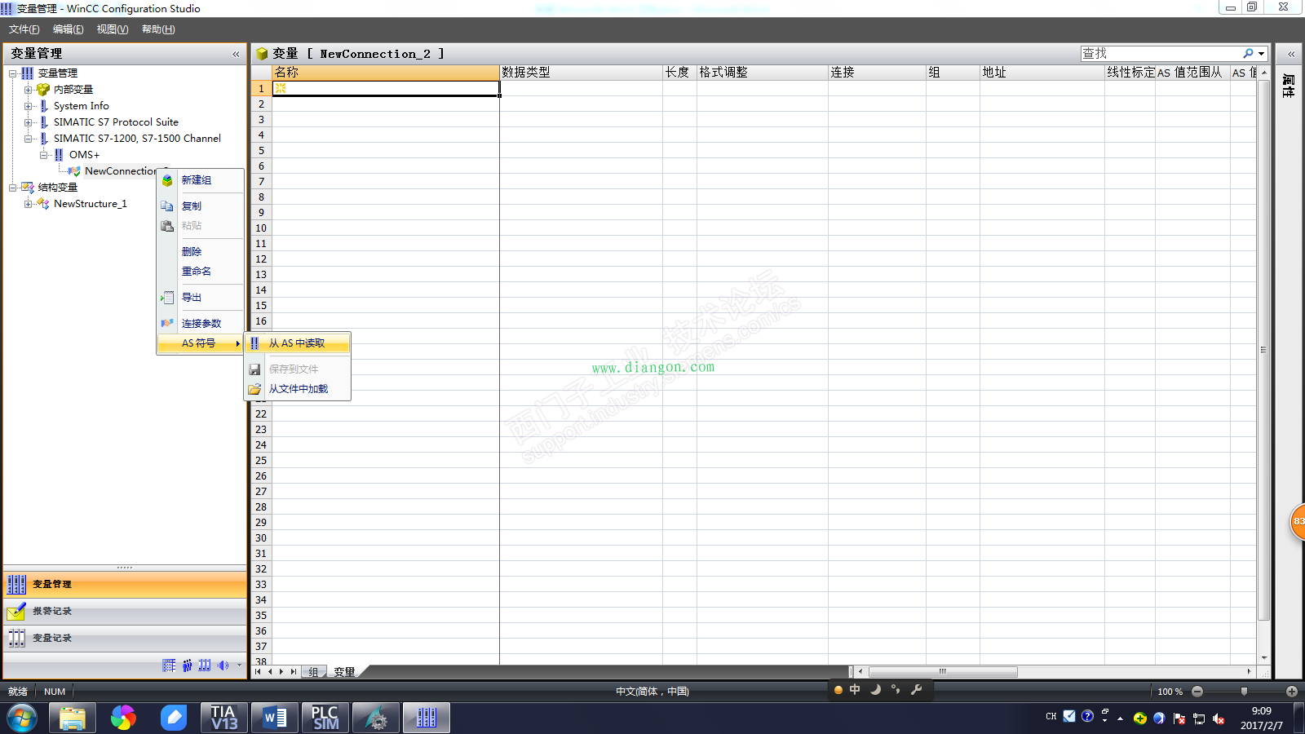Open TIA Portal V13 from the taskbar
Viewport: 1305px width, 734px height.
point(223,718)
